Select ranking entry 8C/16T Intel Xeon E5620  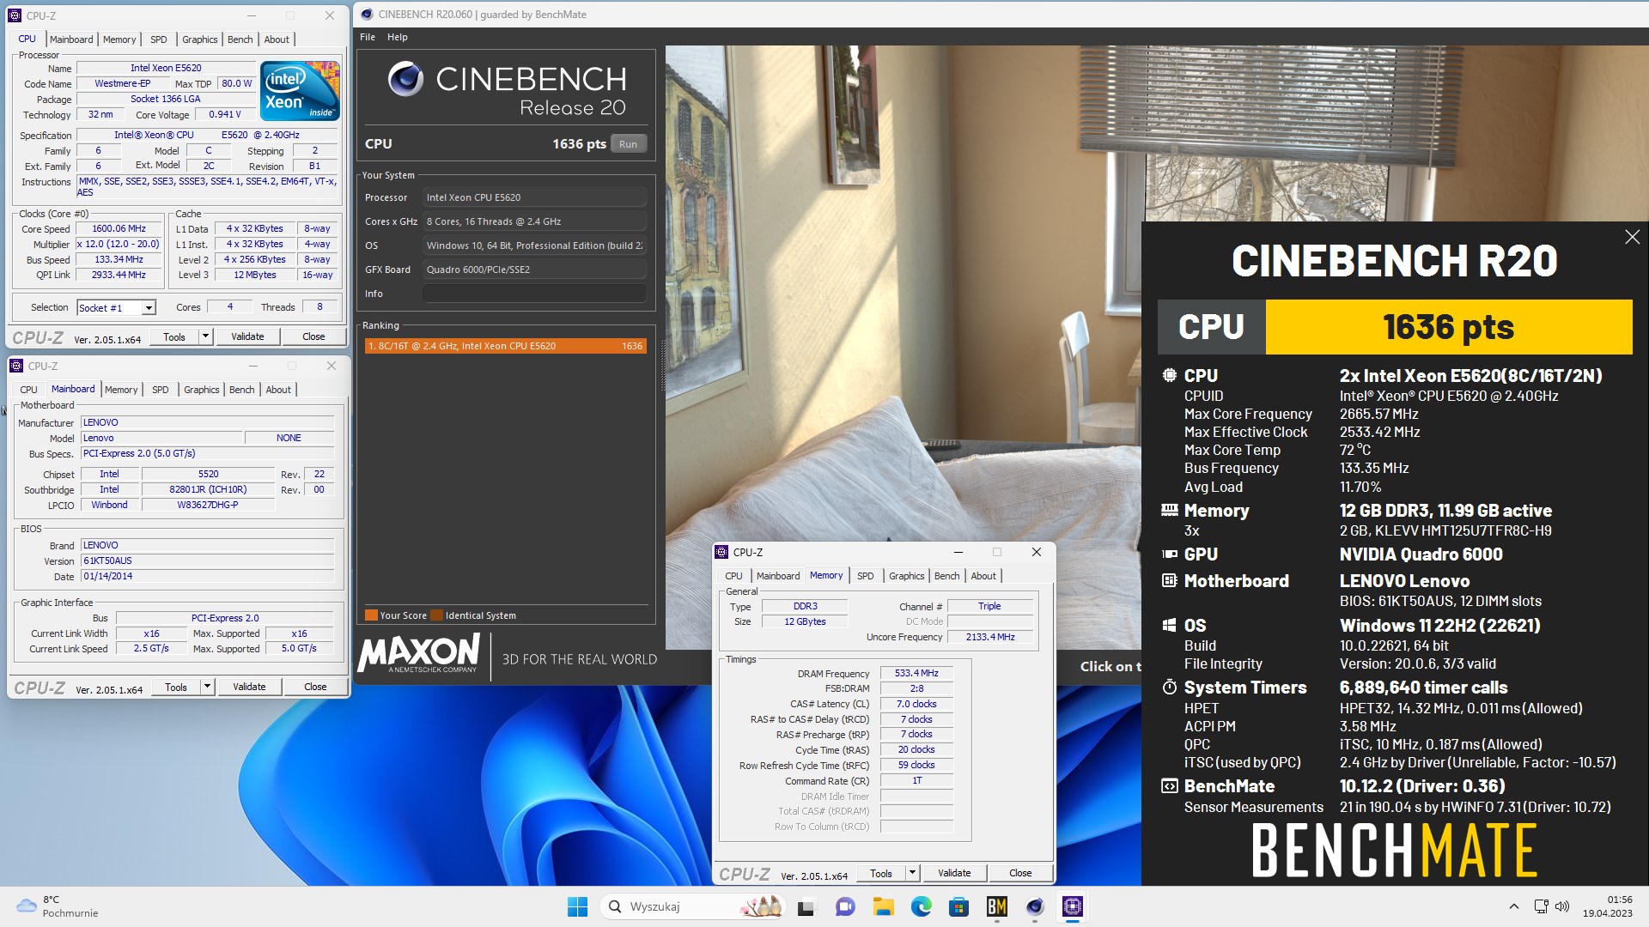click(505, 346)
